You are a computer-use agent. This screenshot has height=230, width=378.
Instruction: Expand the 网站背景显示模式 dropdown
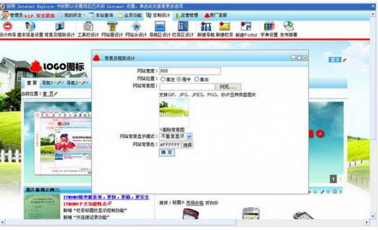189,136
